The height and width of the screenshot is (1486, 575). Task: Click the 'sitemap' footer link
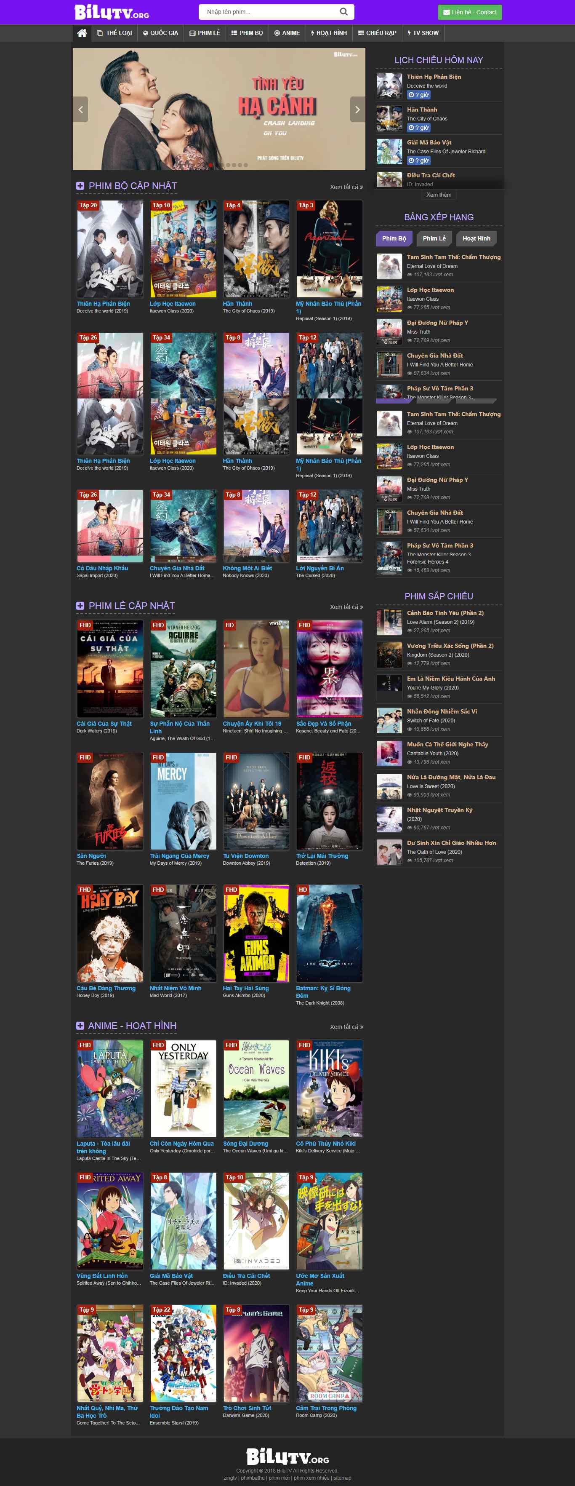(x=342, y=1478)
